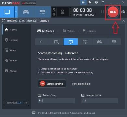Screen dimensions: 127x117
Task: Click the Start recording button
Action: tap(52, 84)
